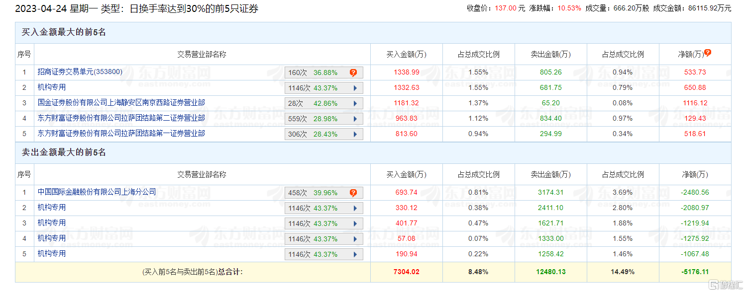Click arrow icon in 拉萨团结路第一 306次 box
This screenshot has width=746, height=293.
355,135
